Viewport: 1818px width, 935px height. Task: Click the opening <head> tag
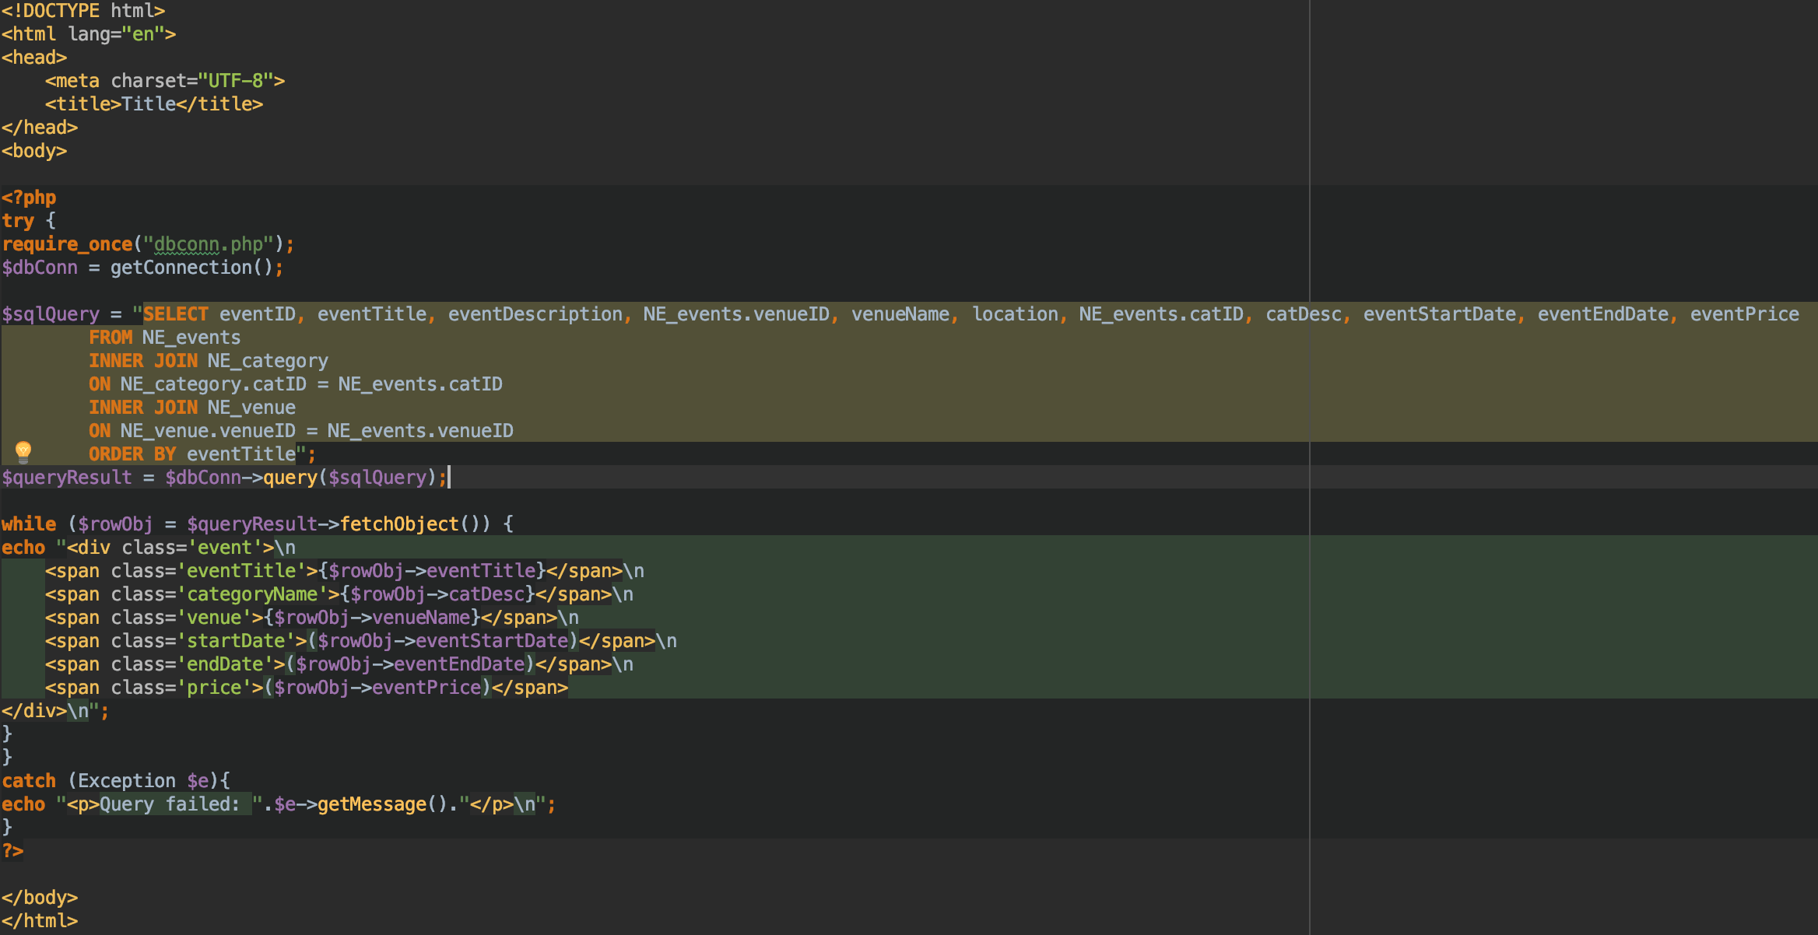(34, 58)
